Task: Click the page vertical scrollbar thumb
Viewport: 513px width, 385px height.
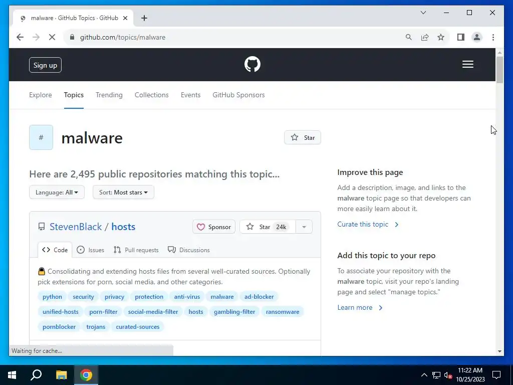Action: tap(499, 69)
